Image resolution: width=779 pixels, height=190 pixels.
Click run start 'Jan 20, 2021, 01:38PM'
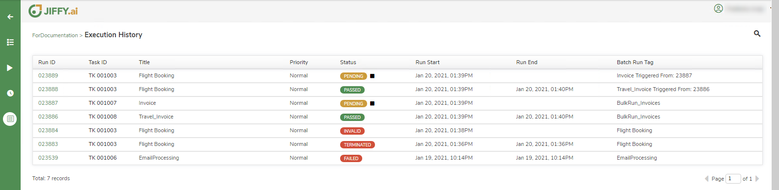(x=444, y=130)
